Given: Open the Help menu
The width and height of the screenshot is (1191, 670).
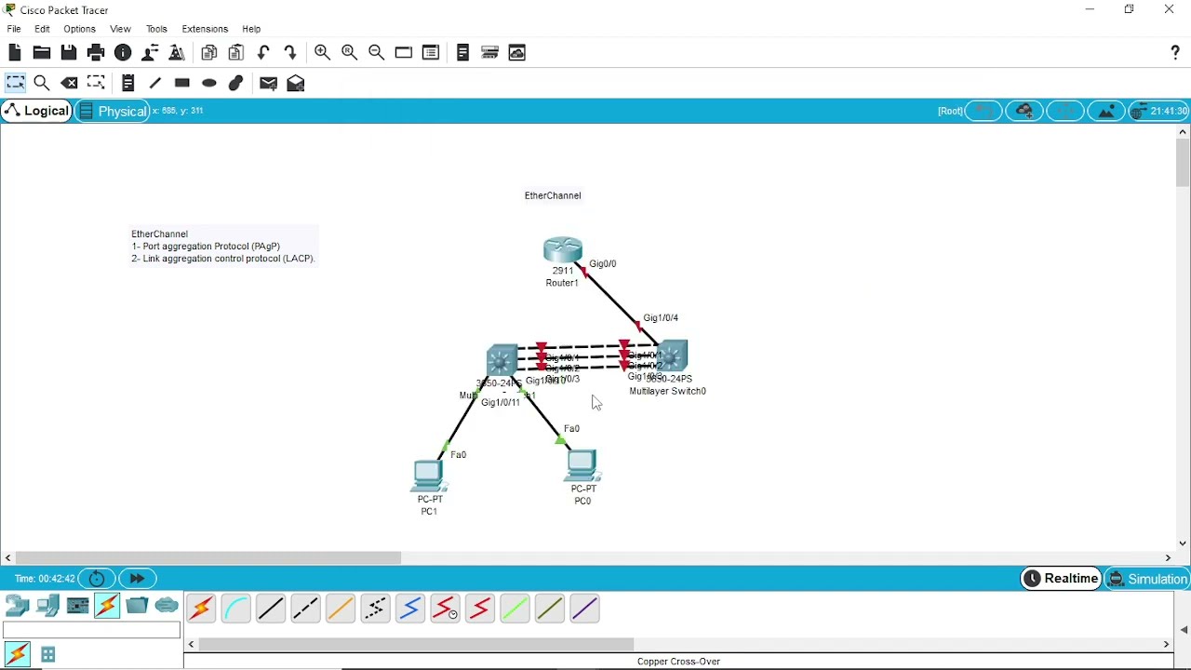Looking at the screenshot, I should pyautogui.click(x=252, y=29).
